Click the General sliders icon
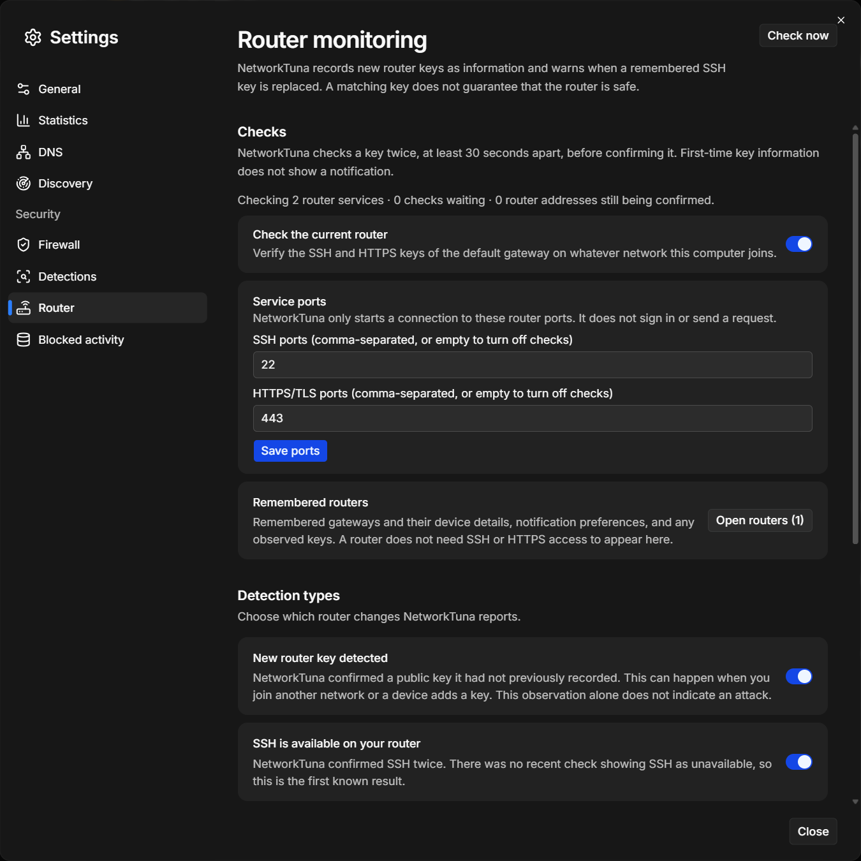Screen dimensions: 861x861 [24, 89]
